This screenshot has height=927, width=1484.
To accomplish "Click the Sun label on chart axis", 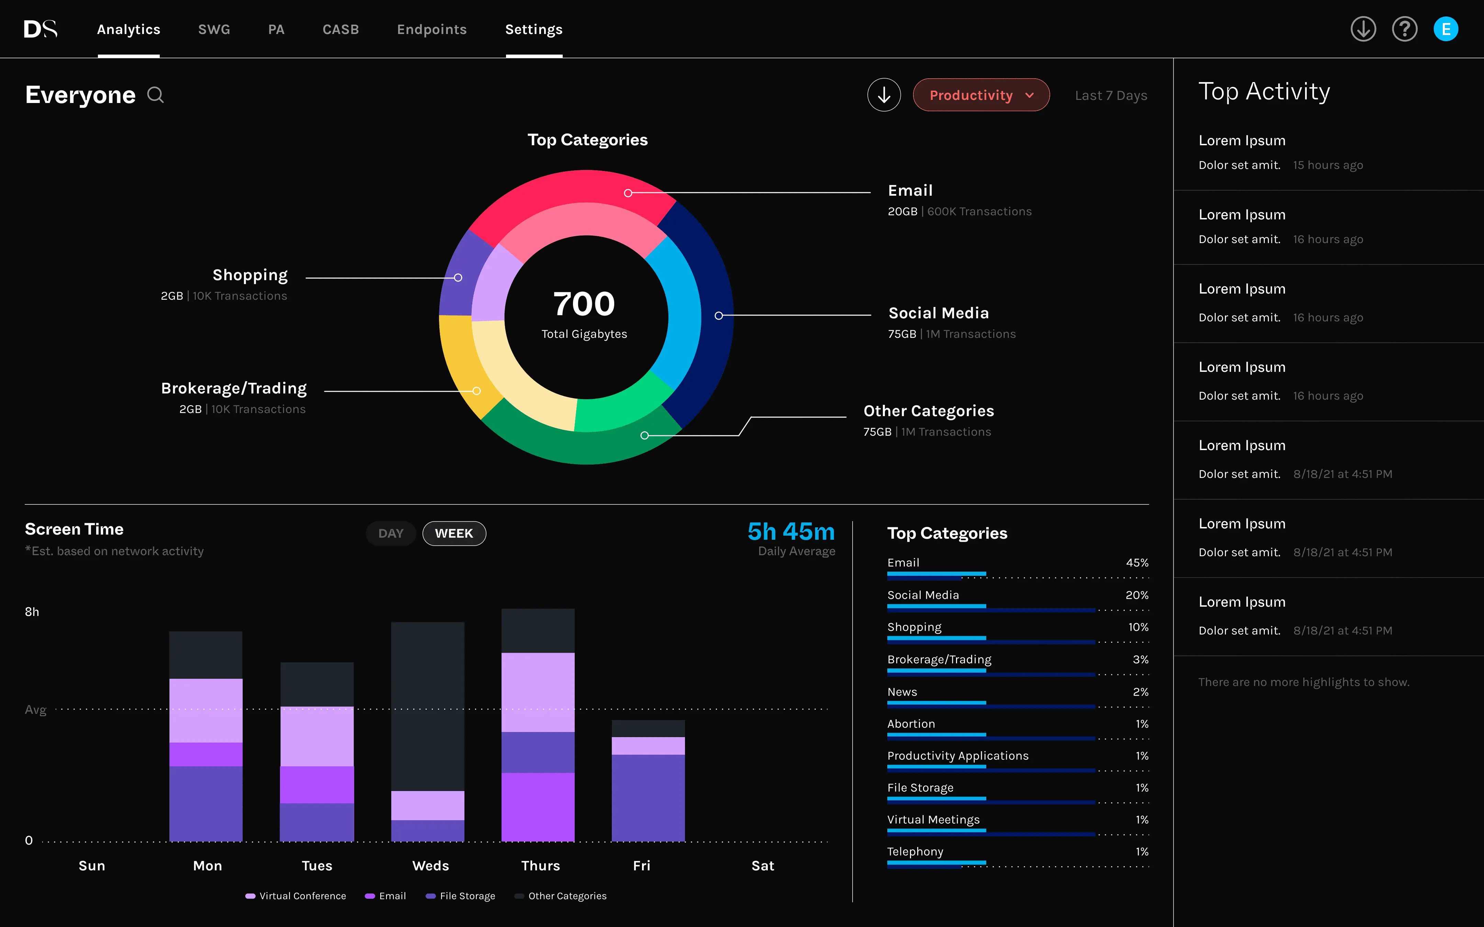I will click(92, 866).
